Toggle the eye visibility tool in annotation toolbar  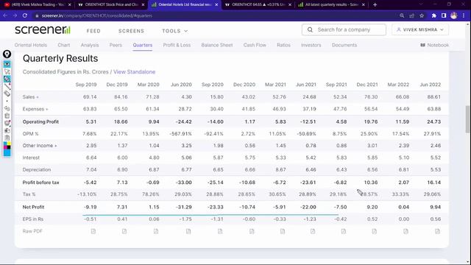[7, 64]
